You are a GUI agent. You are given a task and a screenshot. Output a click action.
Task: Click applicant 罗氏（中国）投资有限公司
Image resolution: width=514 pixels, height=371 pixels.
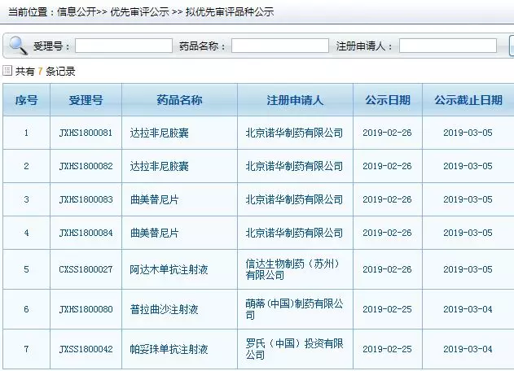coord(294,349)
